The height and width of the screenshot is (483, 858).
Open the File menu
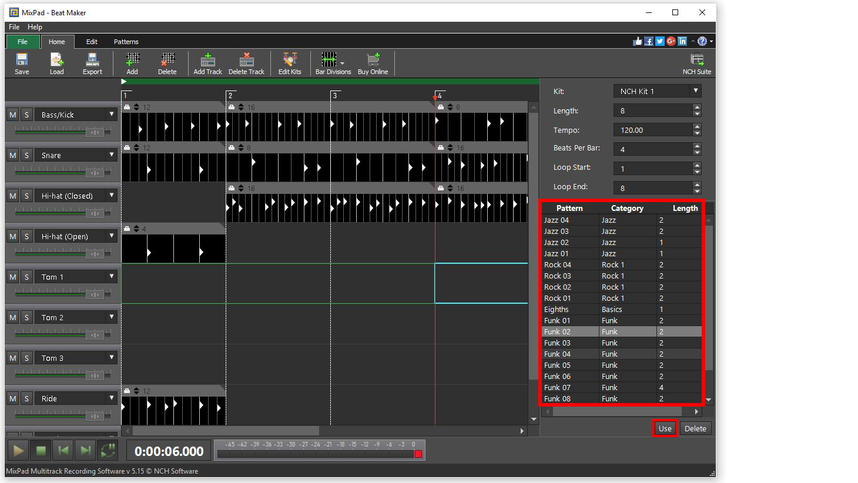click(x=14, y=26)
